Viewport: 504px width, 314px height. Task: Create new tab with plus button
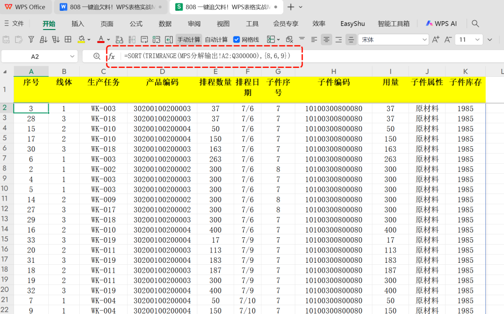tap(290, 7)
